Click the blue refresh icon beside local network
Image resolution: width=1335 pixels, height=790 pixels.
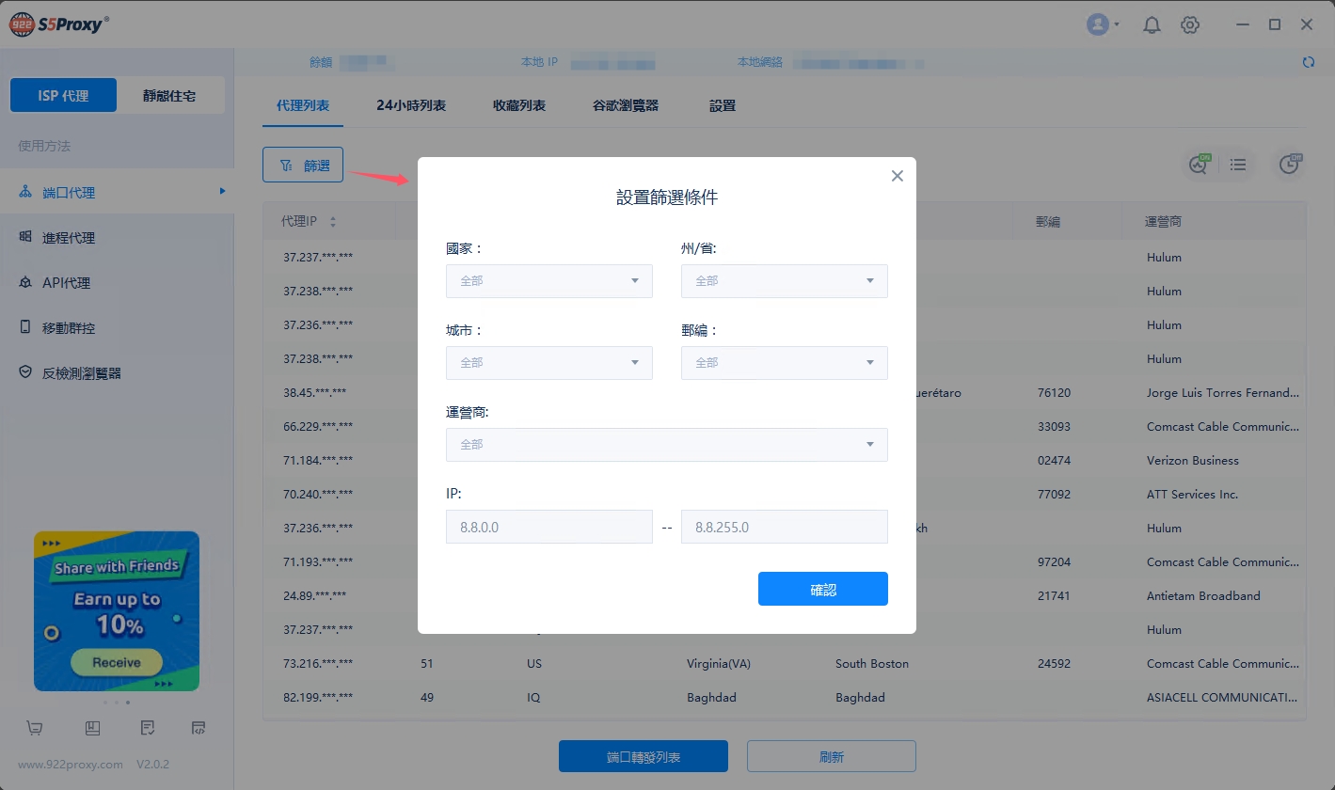(x=1308, y=62)
